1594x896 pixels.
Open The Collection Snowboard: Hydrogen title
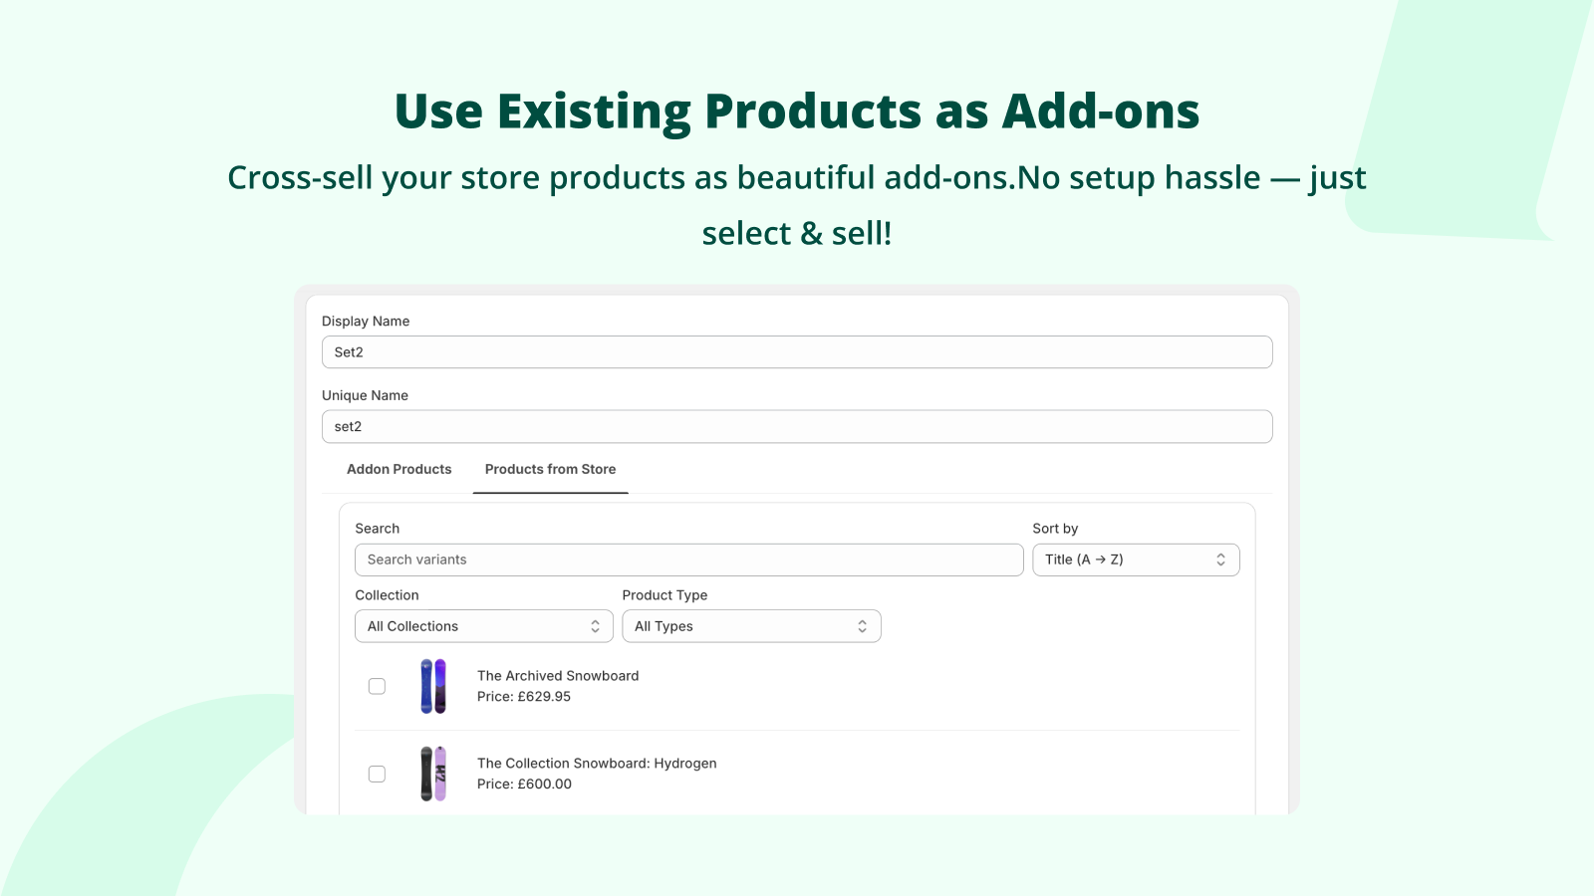(597, 763)
